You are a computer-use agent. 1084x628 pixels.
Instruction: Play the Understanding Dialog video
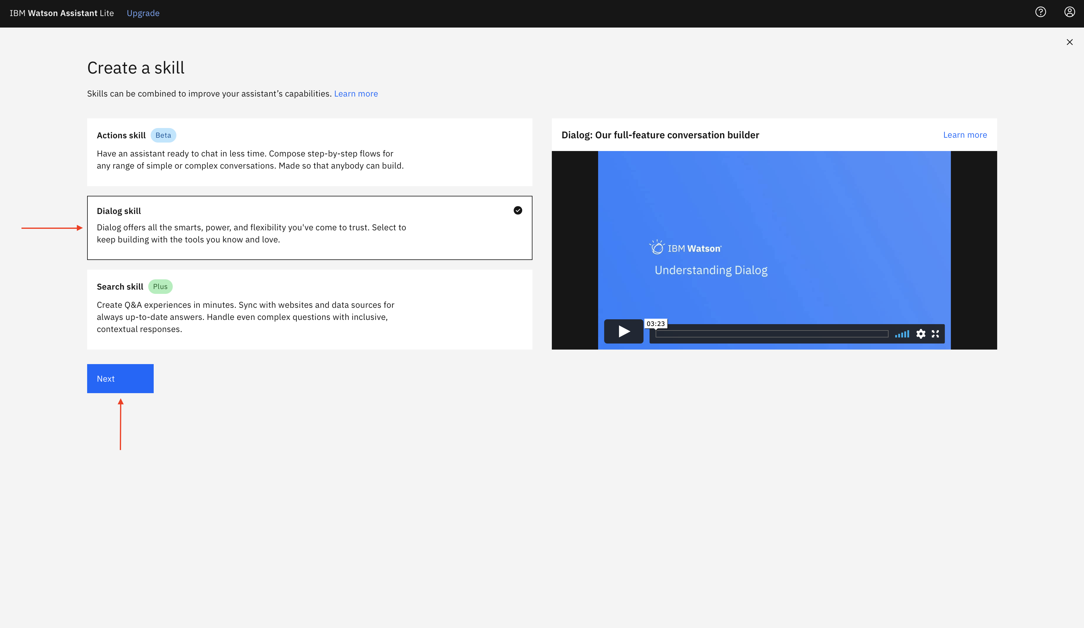[x=623, y=331]
